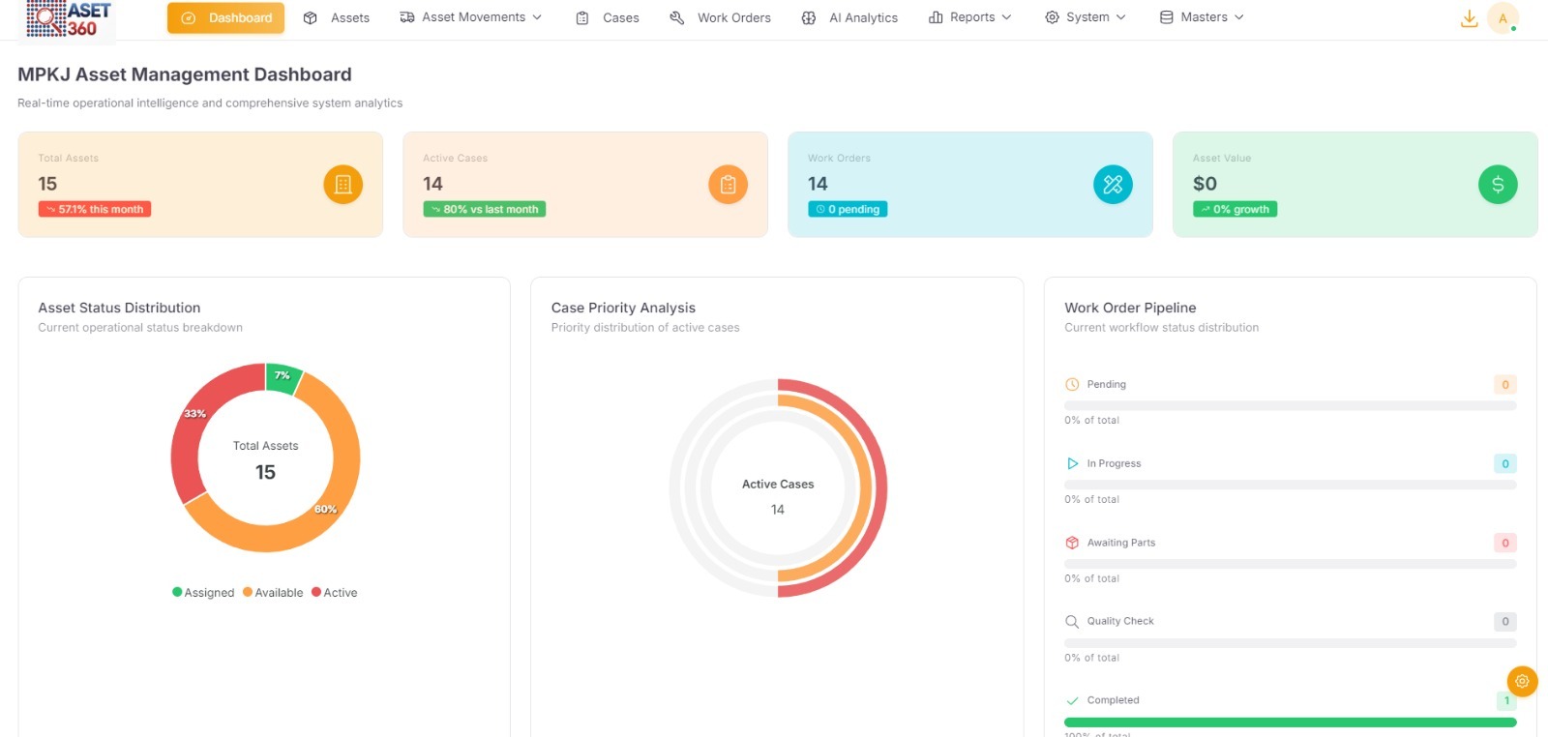Open the Masters dropdown menu
The height and width of the screenshot is (737, 1548).
(1202, 17)
